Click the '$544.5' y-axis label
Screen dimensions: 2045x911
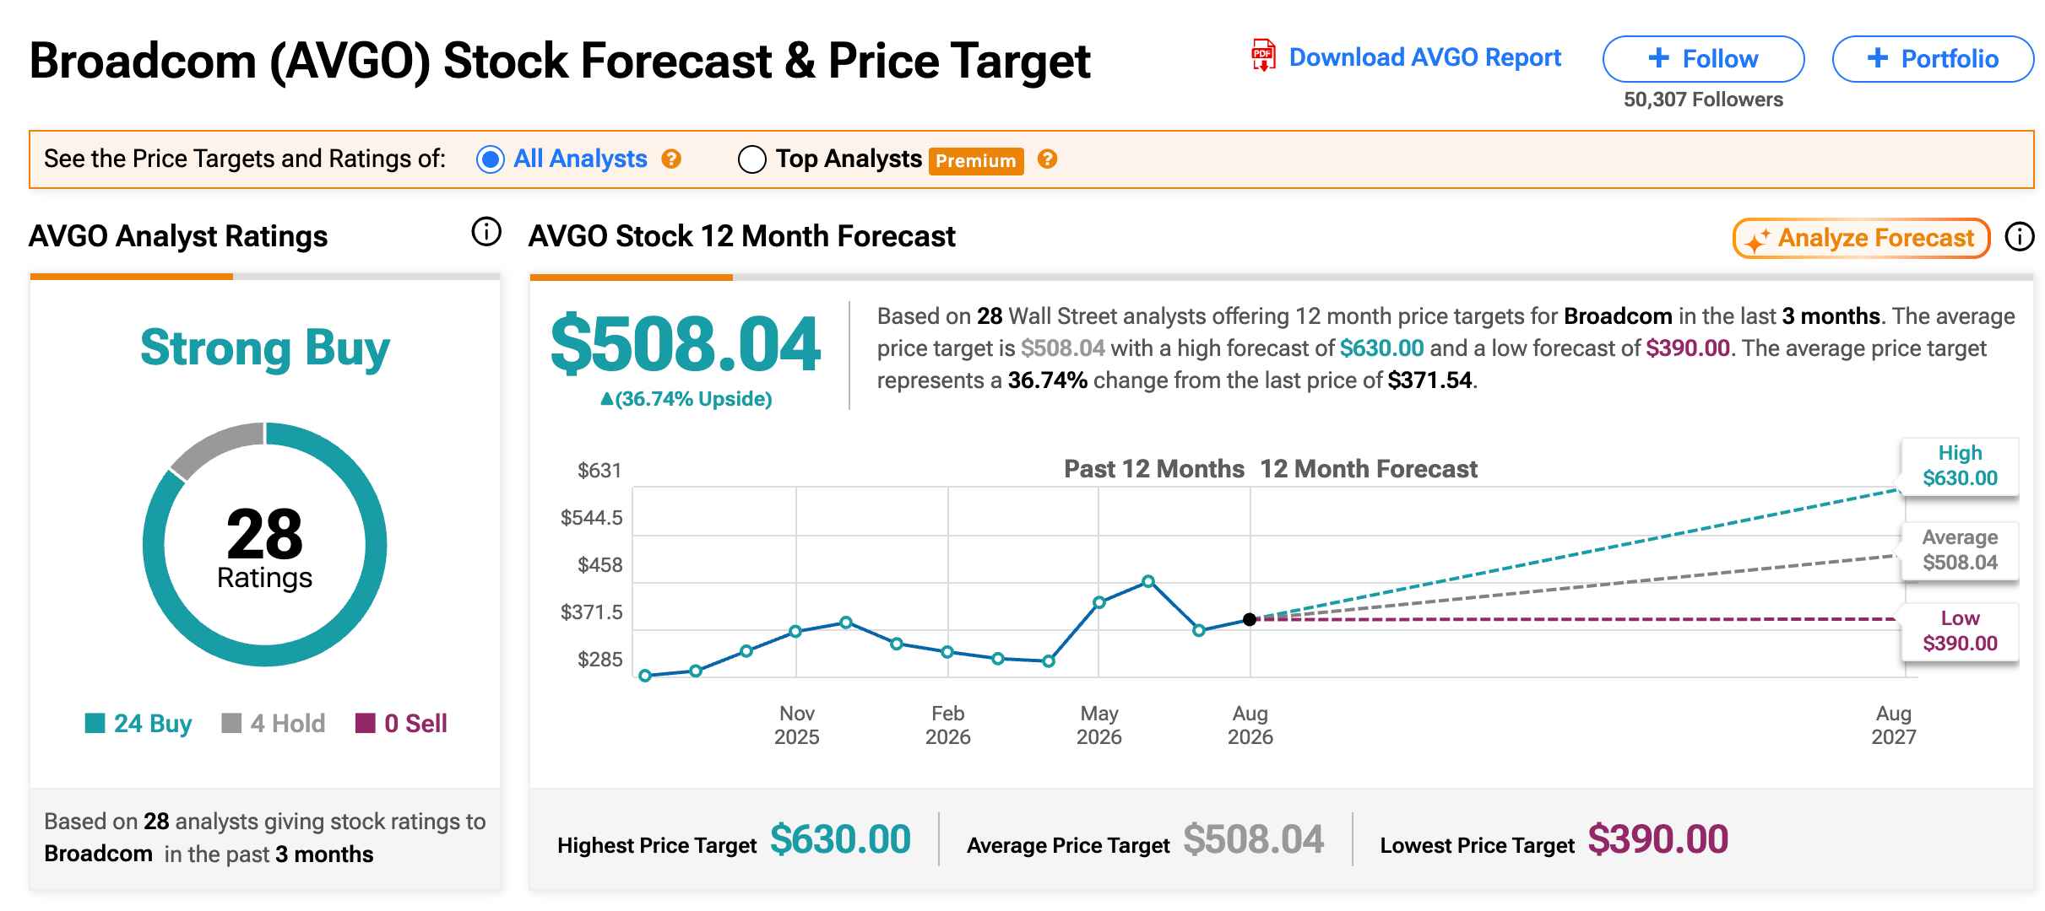click(592, 518)
